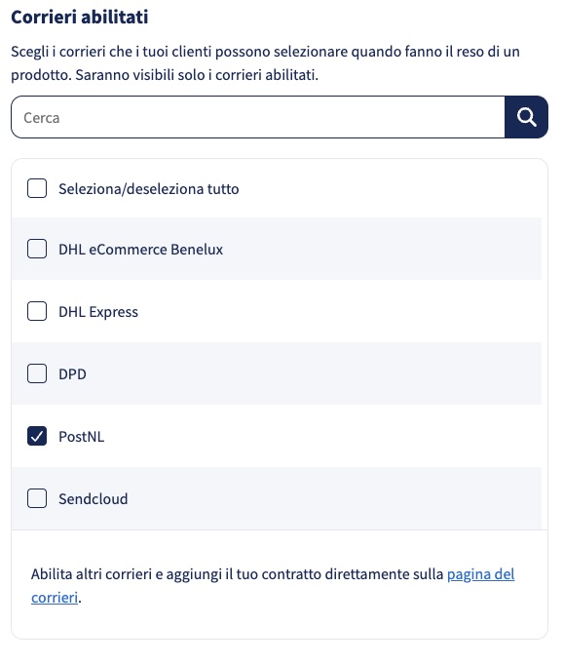Click the Sendcloud label text
Image resolution: width=563 pixels, height=665 pixels.
94,499
